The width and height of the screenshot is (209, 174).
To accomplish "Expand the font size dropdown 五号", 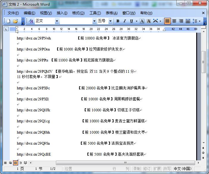I will (110, 21).
